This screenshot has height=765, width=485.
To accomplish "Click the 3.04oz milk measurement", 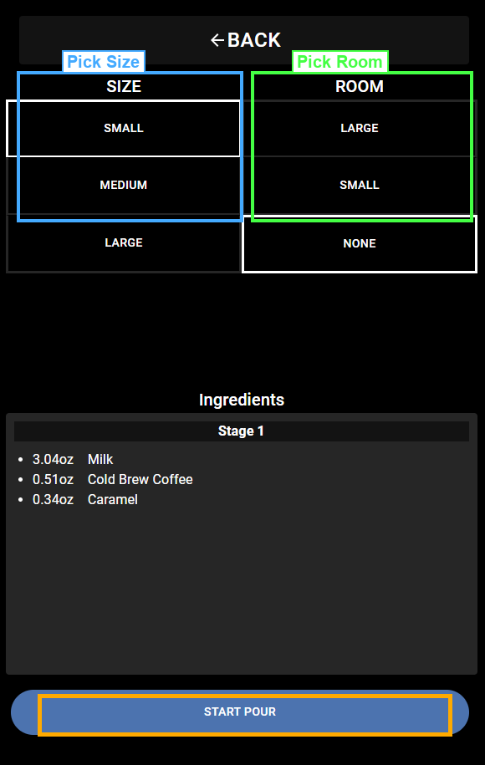I will pyautogui.click(x=52, y=459).
